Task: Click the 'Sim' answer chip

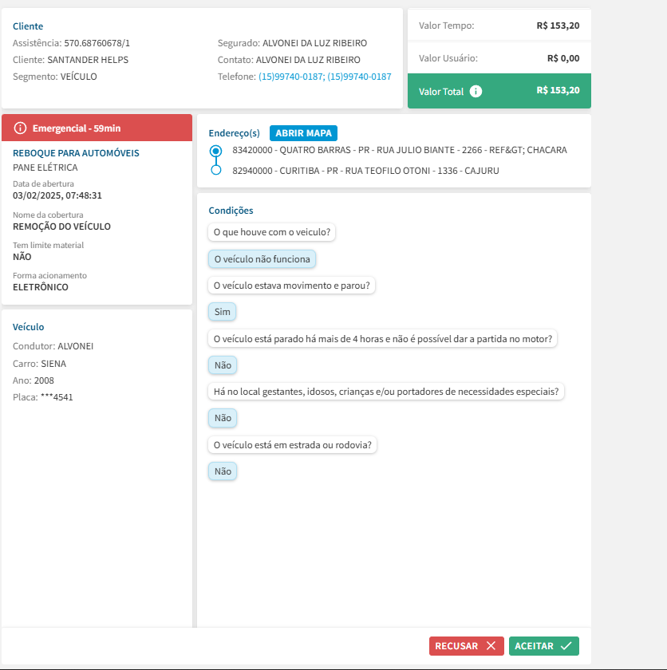Action: 222,312
